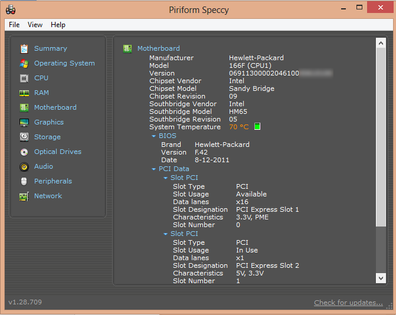
Task: Click the Available slot usage value
Action: click(x=251, y=194)
